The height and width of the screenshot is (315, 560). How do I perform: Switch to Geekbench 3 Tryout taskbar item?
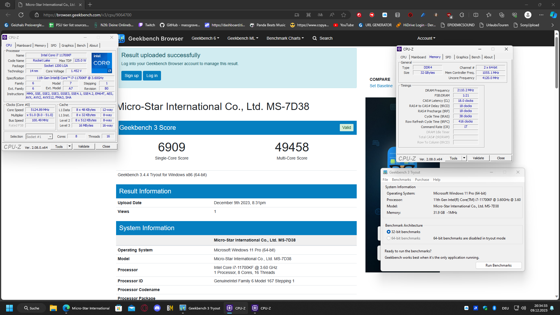200,308
